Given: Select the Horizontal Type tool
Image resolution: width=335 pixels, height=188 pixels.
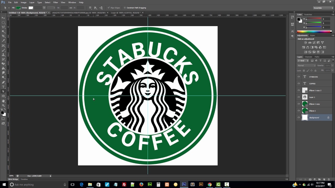Looking at the screenshot, I should click(3, 87).
